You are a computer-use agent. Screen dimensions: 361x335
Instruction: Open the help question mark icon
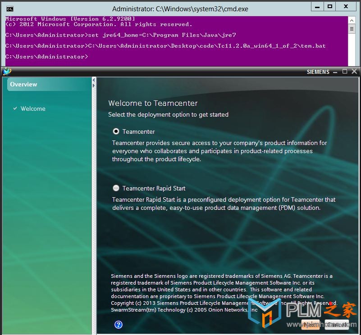click(119, 325)
